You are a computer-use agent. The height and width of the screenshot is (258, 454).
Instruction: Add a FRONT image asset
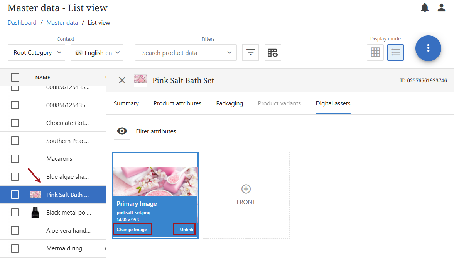246,195
